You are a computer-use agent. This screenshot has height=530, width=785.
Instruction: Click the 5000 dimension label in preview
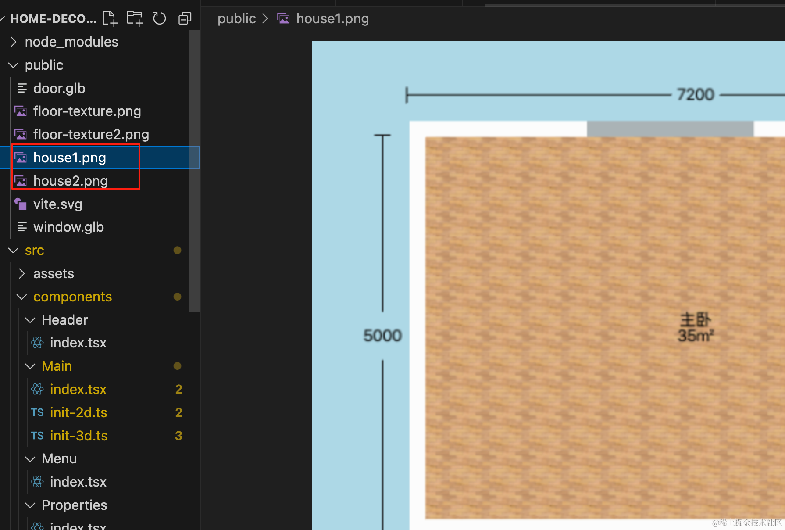(382, 336)
